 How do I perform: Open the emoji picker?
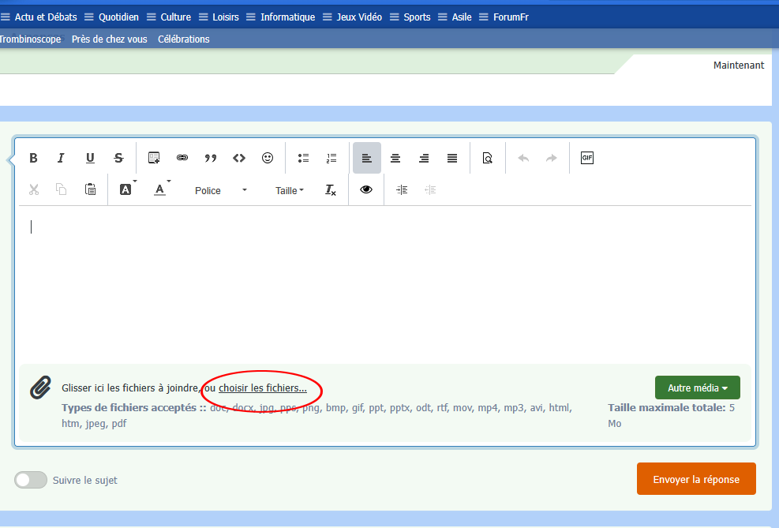click(268, 158)
